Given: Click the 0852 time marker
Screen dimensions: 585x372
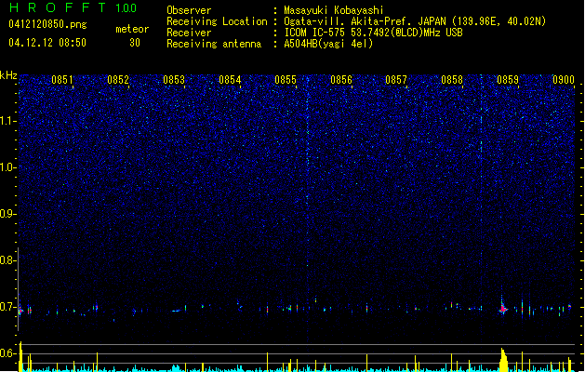Looking at the screenshot, I should (118, 80).
